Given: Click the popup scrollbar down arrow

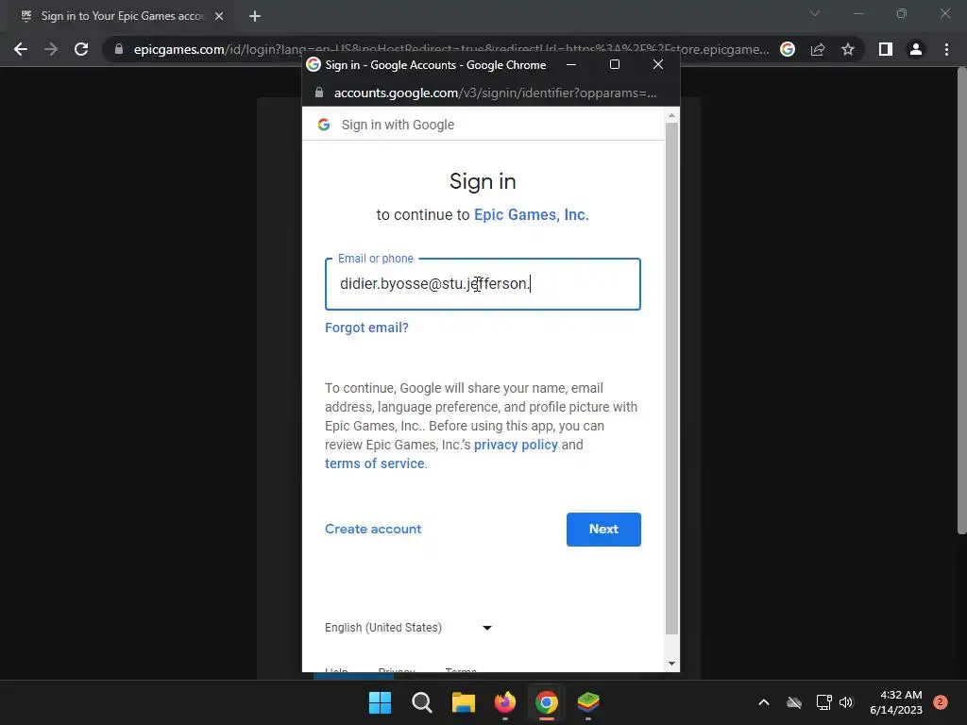Looking at the screenshot, I should (671, 664).
